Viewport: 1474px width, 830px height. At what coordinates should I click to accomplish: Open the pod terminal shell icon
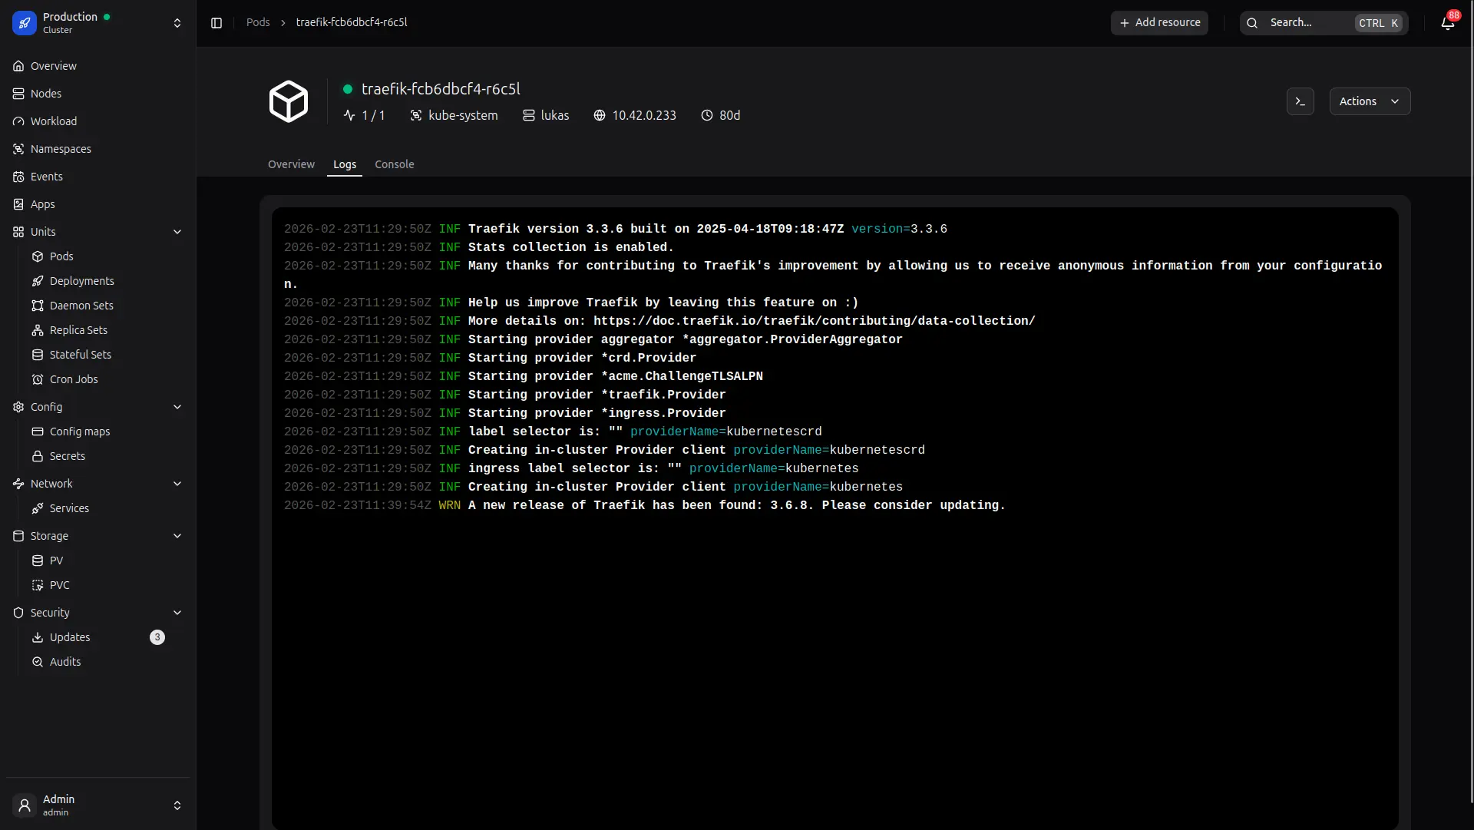(1300, 101)
